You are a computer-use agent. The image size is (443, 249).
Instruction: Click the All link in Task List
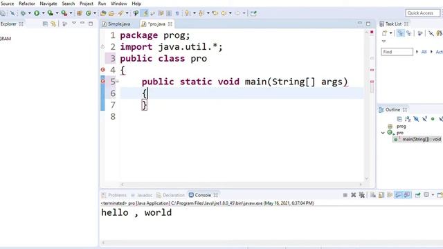424,52
